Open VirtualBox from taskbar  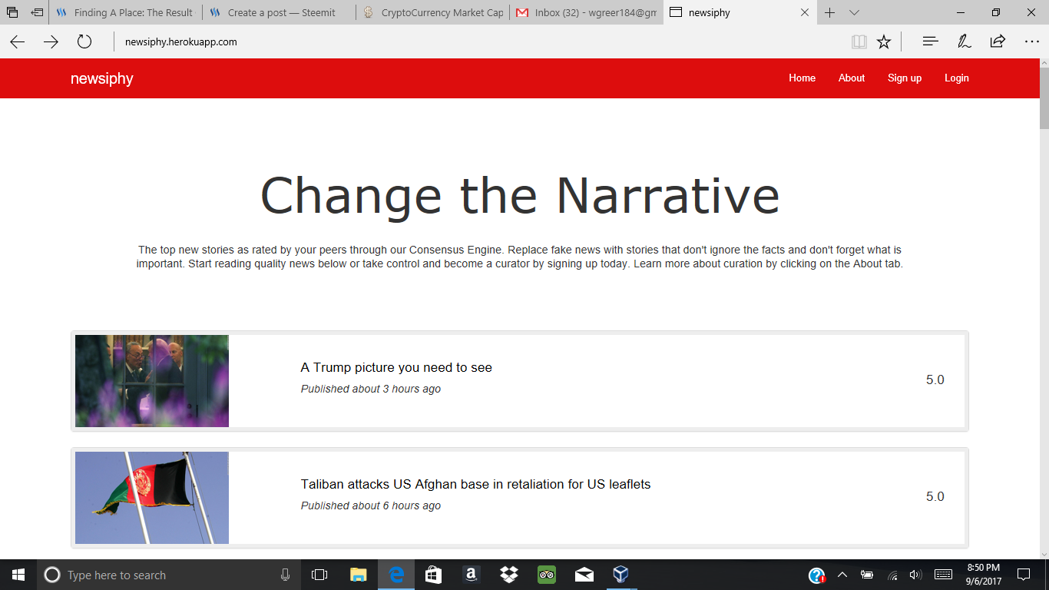[x=621, y=575]
